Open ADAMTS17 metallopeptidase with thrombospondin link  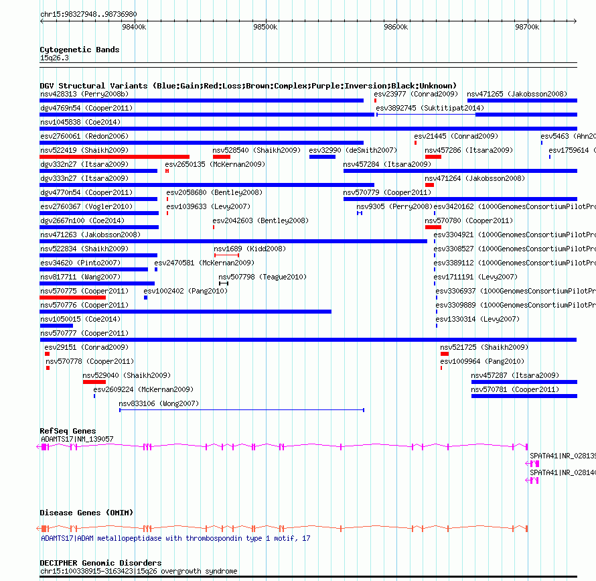(175, 538)
